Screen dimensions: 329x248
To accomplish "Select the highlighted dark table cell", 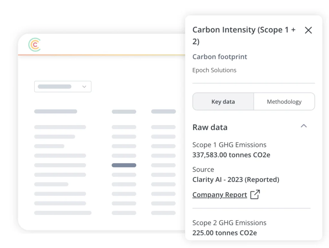I will 124,165.
